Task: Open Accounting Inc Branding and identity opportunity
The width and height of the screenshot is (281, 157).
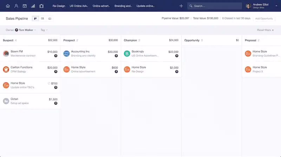Action: click(91, 54)
